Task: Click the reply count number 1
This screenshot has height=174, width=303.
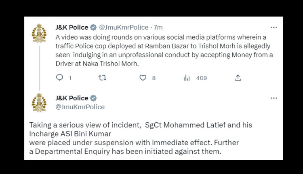Action: [x=70, y=78]
